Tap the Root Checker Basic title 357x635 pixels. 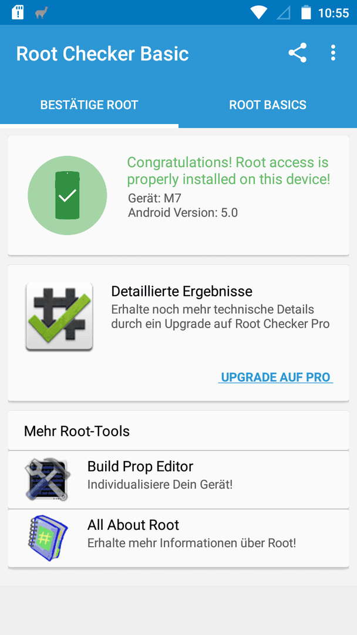point(103,54)
